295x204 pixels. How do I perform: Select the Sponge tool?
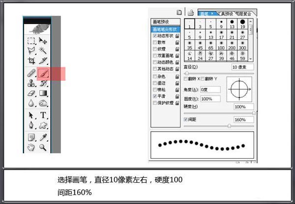click(43, 103)
